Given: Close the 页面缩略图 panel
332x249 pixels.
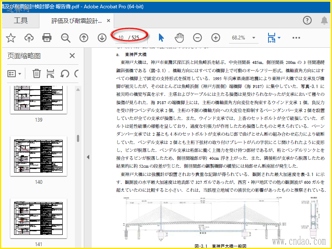Looking at the screenshot, I should point(72,56).
